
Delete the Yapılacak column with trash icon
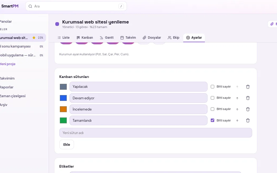coord(248,87)
